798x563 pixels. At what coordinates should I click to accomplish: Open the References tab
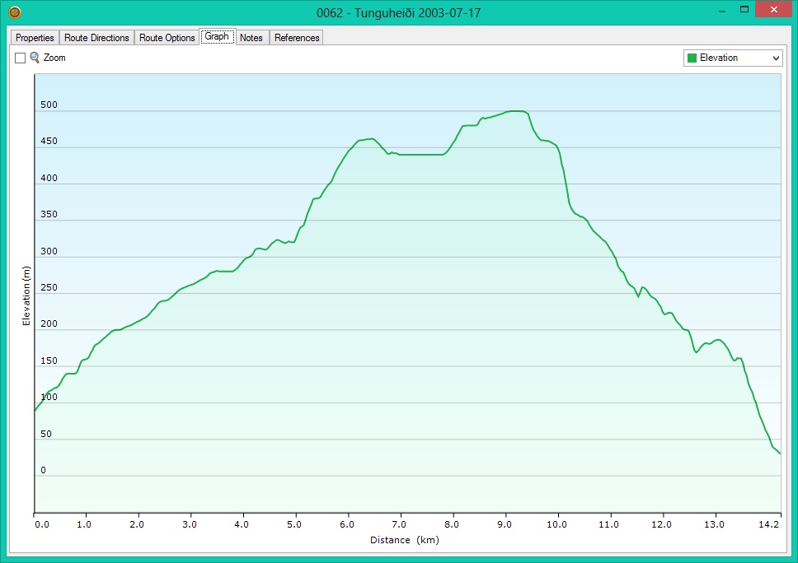coord(297,38)
